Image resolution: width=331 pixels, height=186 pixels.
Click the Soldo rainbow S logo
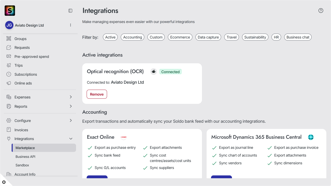10,11
